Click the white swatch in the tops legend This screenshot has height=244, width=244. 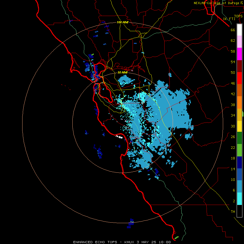click(x=239, y=30)
